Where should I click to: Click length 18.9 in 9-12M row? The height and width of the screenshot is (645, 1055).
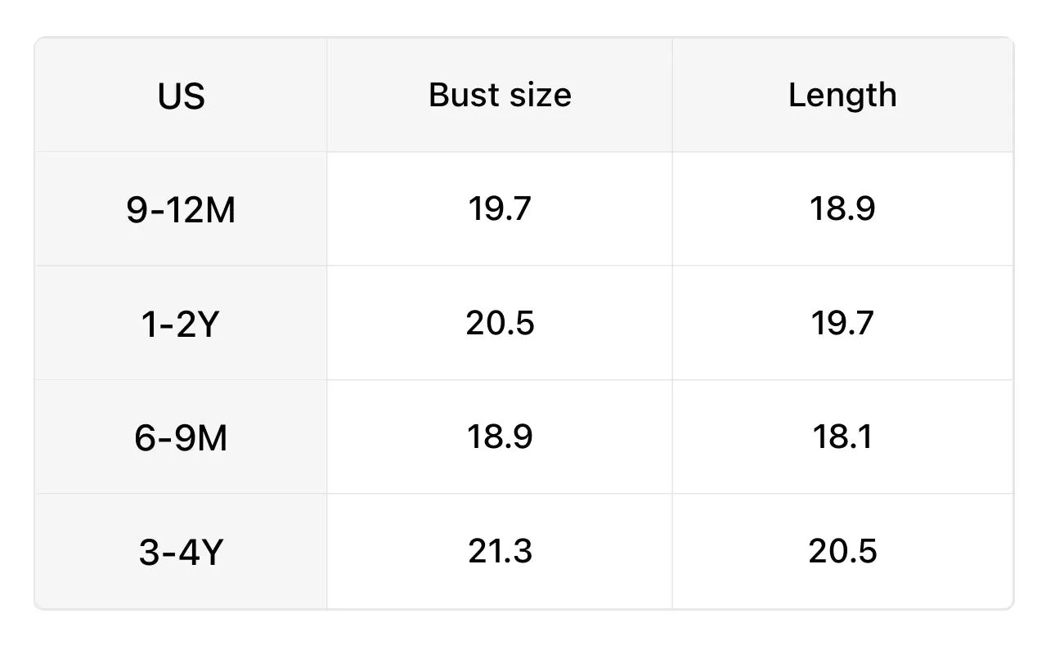point(842,208)
